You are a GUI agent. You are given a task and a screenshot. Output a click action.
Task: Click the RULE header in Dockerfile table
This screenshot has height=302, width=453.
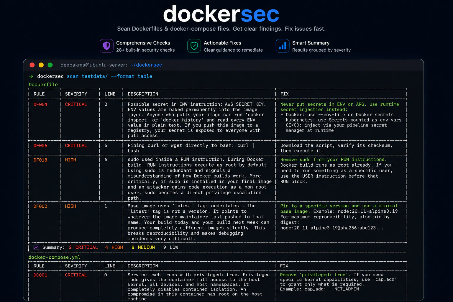39,94
